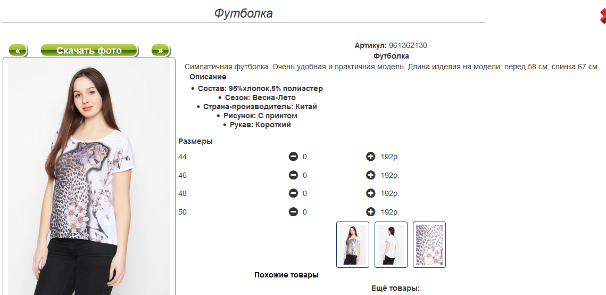Screen dimensions: 606x295
Task: Close the product popup with red X
Action: (603, 15)
